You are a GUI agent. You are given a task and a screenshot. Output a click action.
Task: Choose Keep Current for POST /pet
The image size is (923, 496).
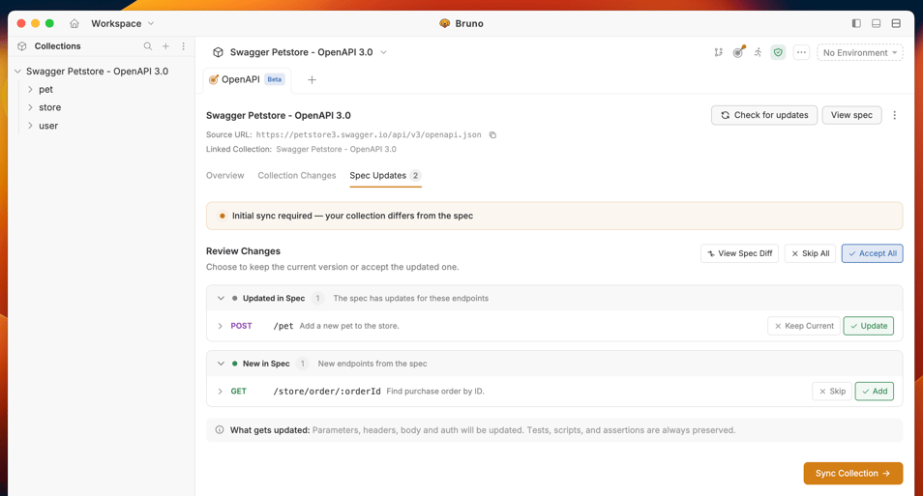(x=803, y=326)
